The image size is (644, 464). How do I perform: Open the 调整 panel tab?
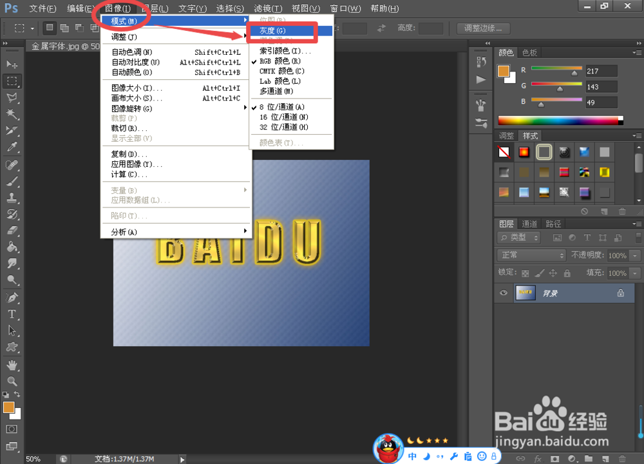pyautogui.click(x=506, y=135)
